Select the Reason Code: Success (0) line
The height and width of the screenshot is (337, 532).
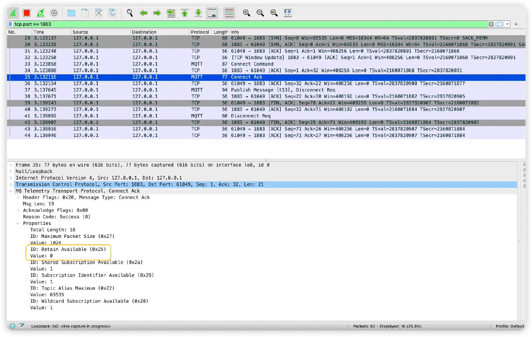coord(57,217)
